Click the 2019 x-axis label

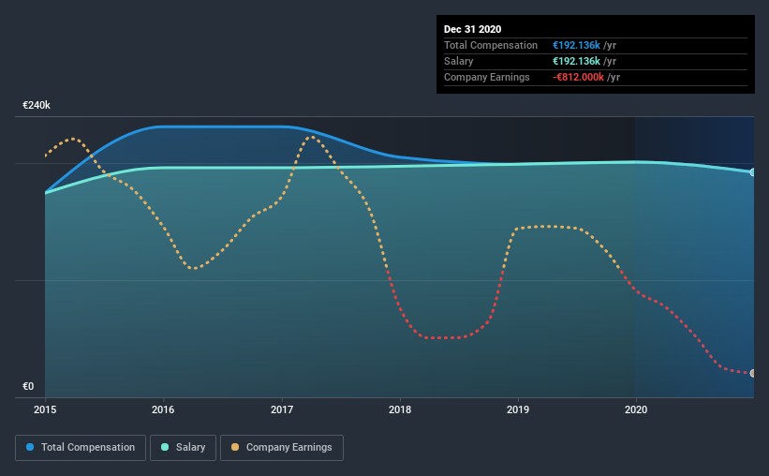(518, 409)
